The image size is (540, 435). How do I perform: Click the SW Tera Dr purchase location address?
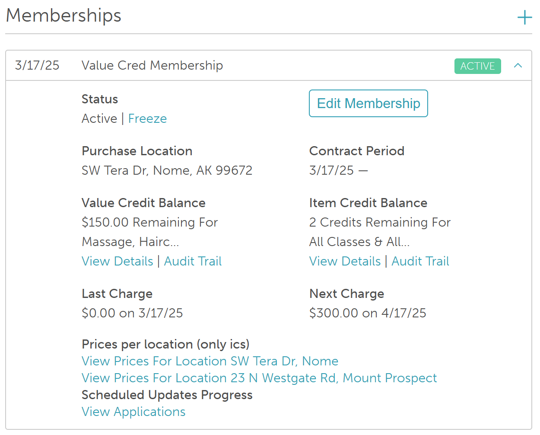(x=167, y=170)
